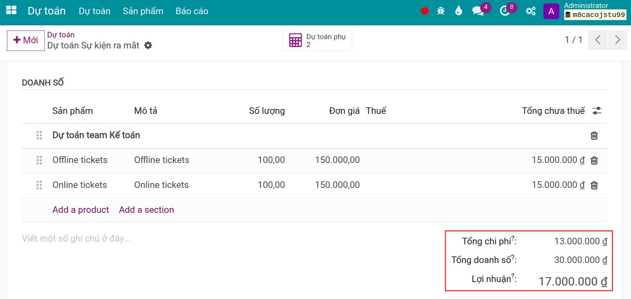Click the notes field placeholder
This screenshot has width=631, height=299.
tap(76, 238)
